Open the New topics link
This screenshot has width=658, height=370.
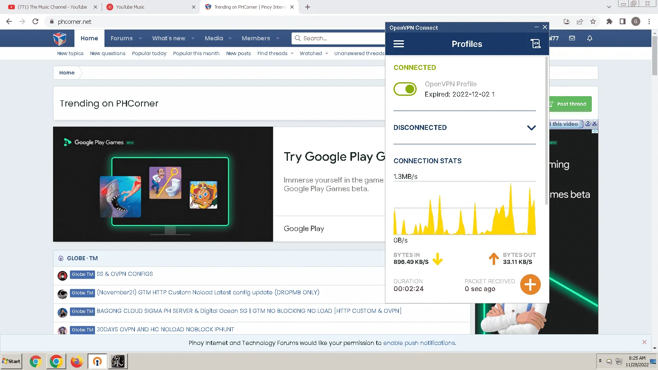coord(70,53)
